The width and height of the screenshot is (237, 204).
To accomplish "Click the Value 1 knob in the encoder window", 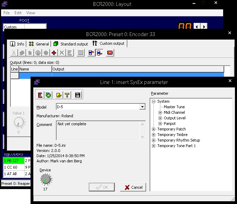I will [19, 122].
